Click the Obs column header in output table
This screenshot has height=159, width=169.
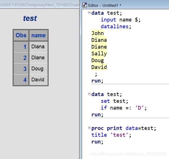pos(21,35)
